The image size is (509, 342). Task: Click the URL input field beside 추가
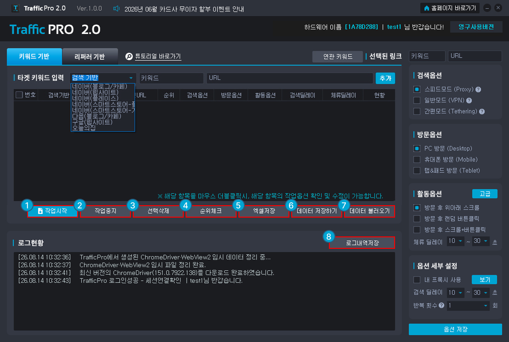289,78
